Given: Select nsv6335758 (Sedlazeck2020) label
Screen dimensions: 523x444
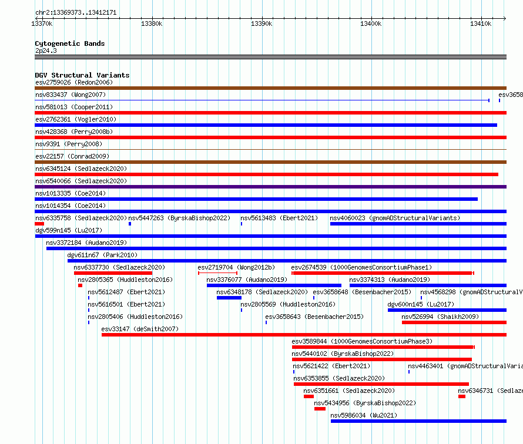Looking at the screenshot, I should click(x=81, y=218).
